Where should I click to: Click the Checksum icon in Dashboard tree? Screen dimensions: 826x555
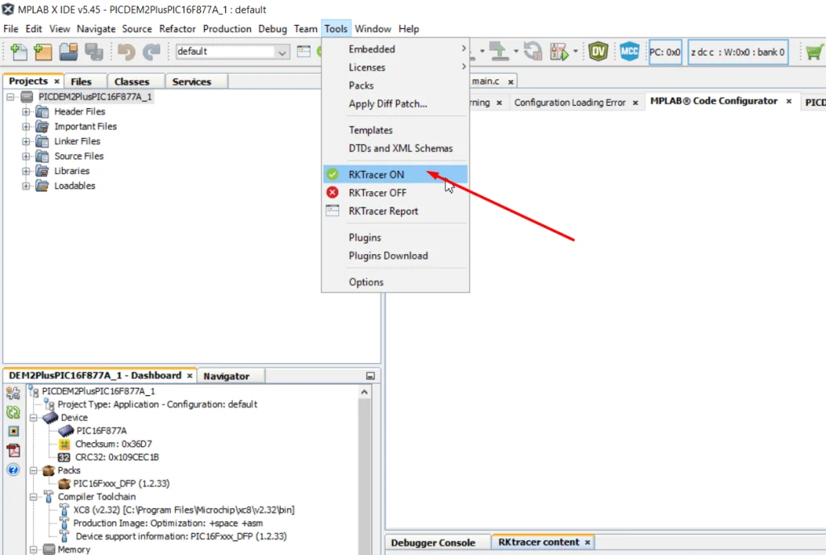point(65,444)
